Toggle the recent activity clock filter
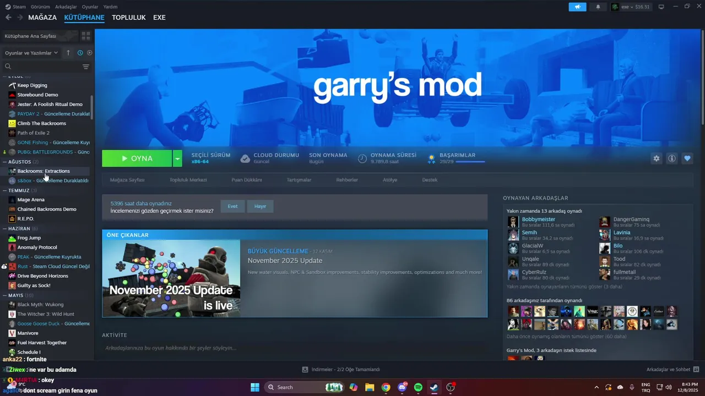Image resolution: width=705 pixels, height=396 pixels. coord(80,53)
